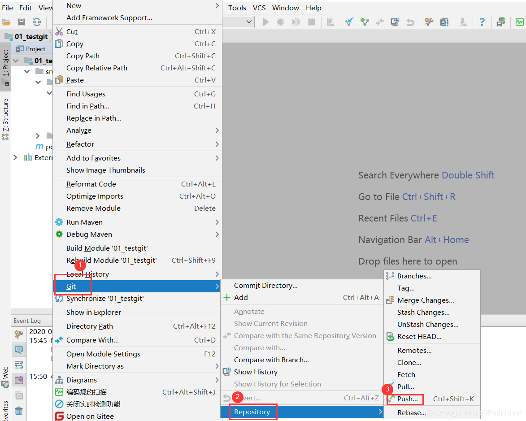
Task: Expand the Refactor submenu
Action: click(x=137, y=144)
